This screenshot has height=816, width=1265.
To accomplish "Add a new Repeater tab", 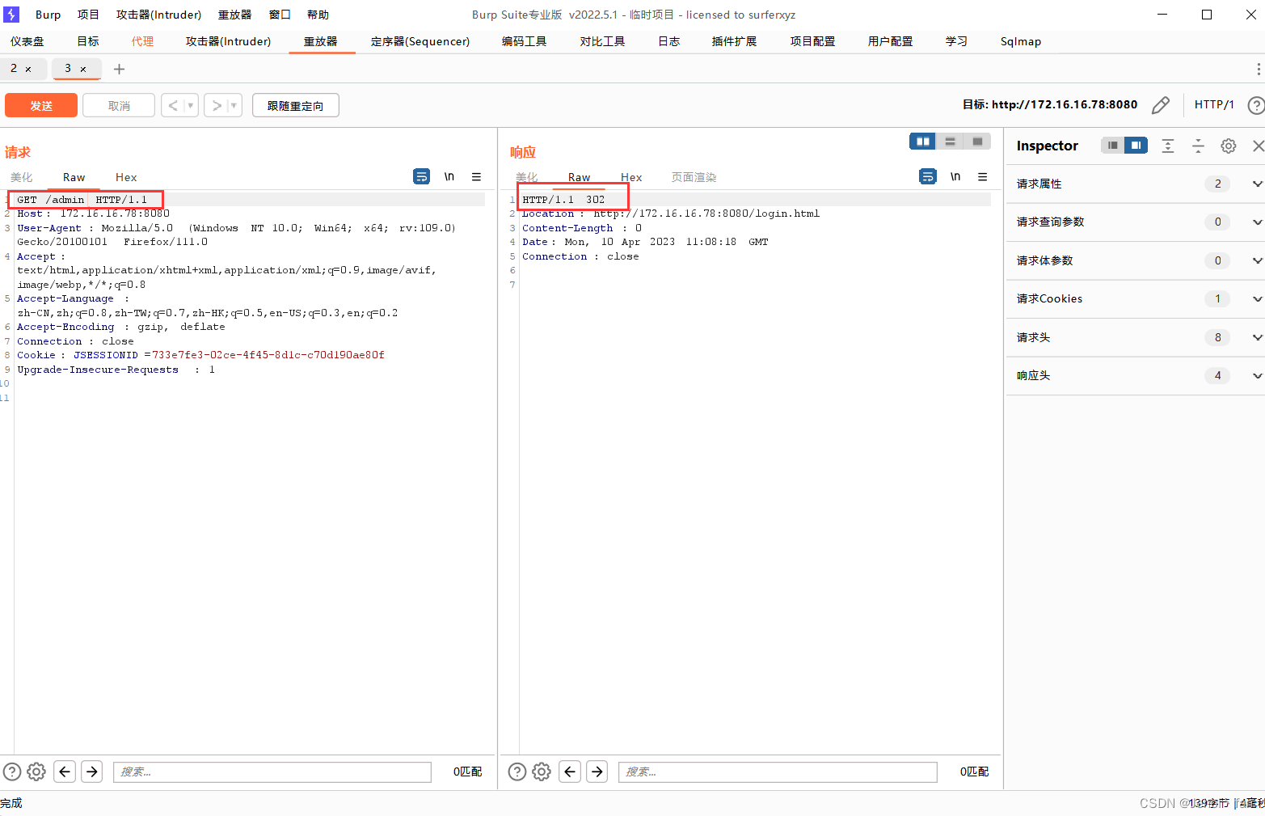I will [119, 70].
